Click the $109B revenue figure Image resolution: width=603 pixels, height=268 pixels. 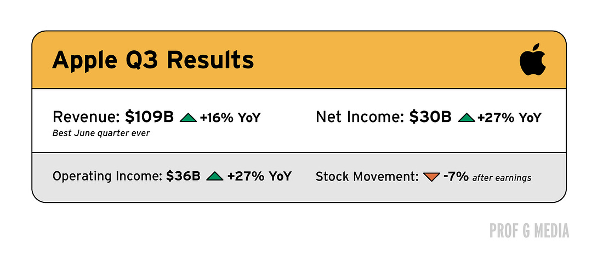150,118
